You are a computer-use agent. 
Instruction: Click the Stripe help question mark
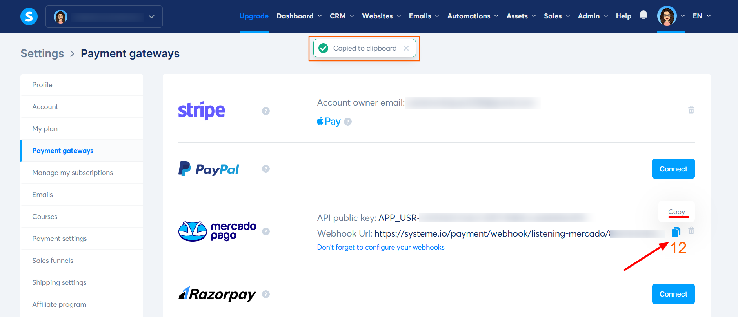tap(266, 111)
